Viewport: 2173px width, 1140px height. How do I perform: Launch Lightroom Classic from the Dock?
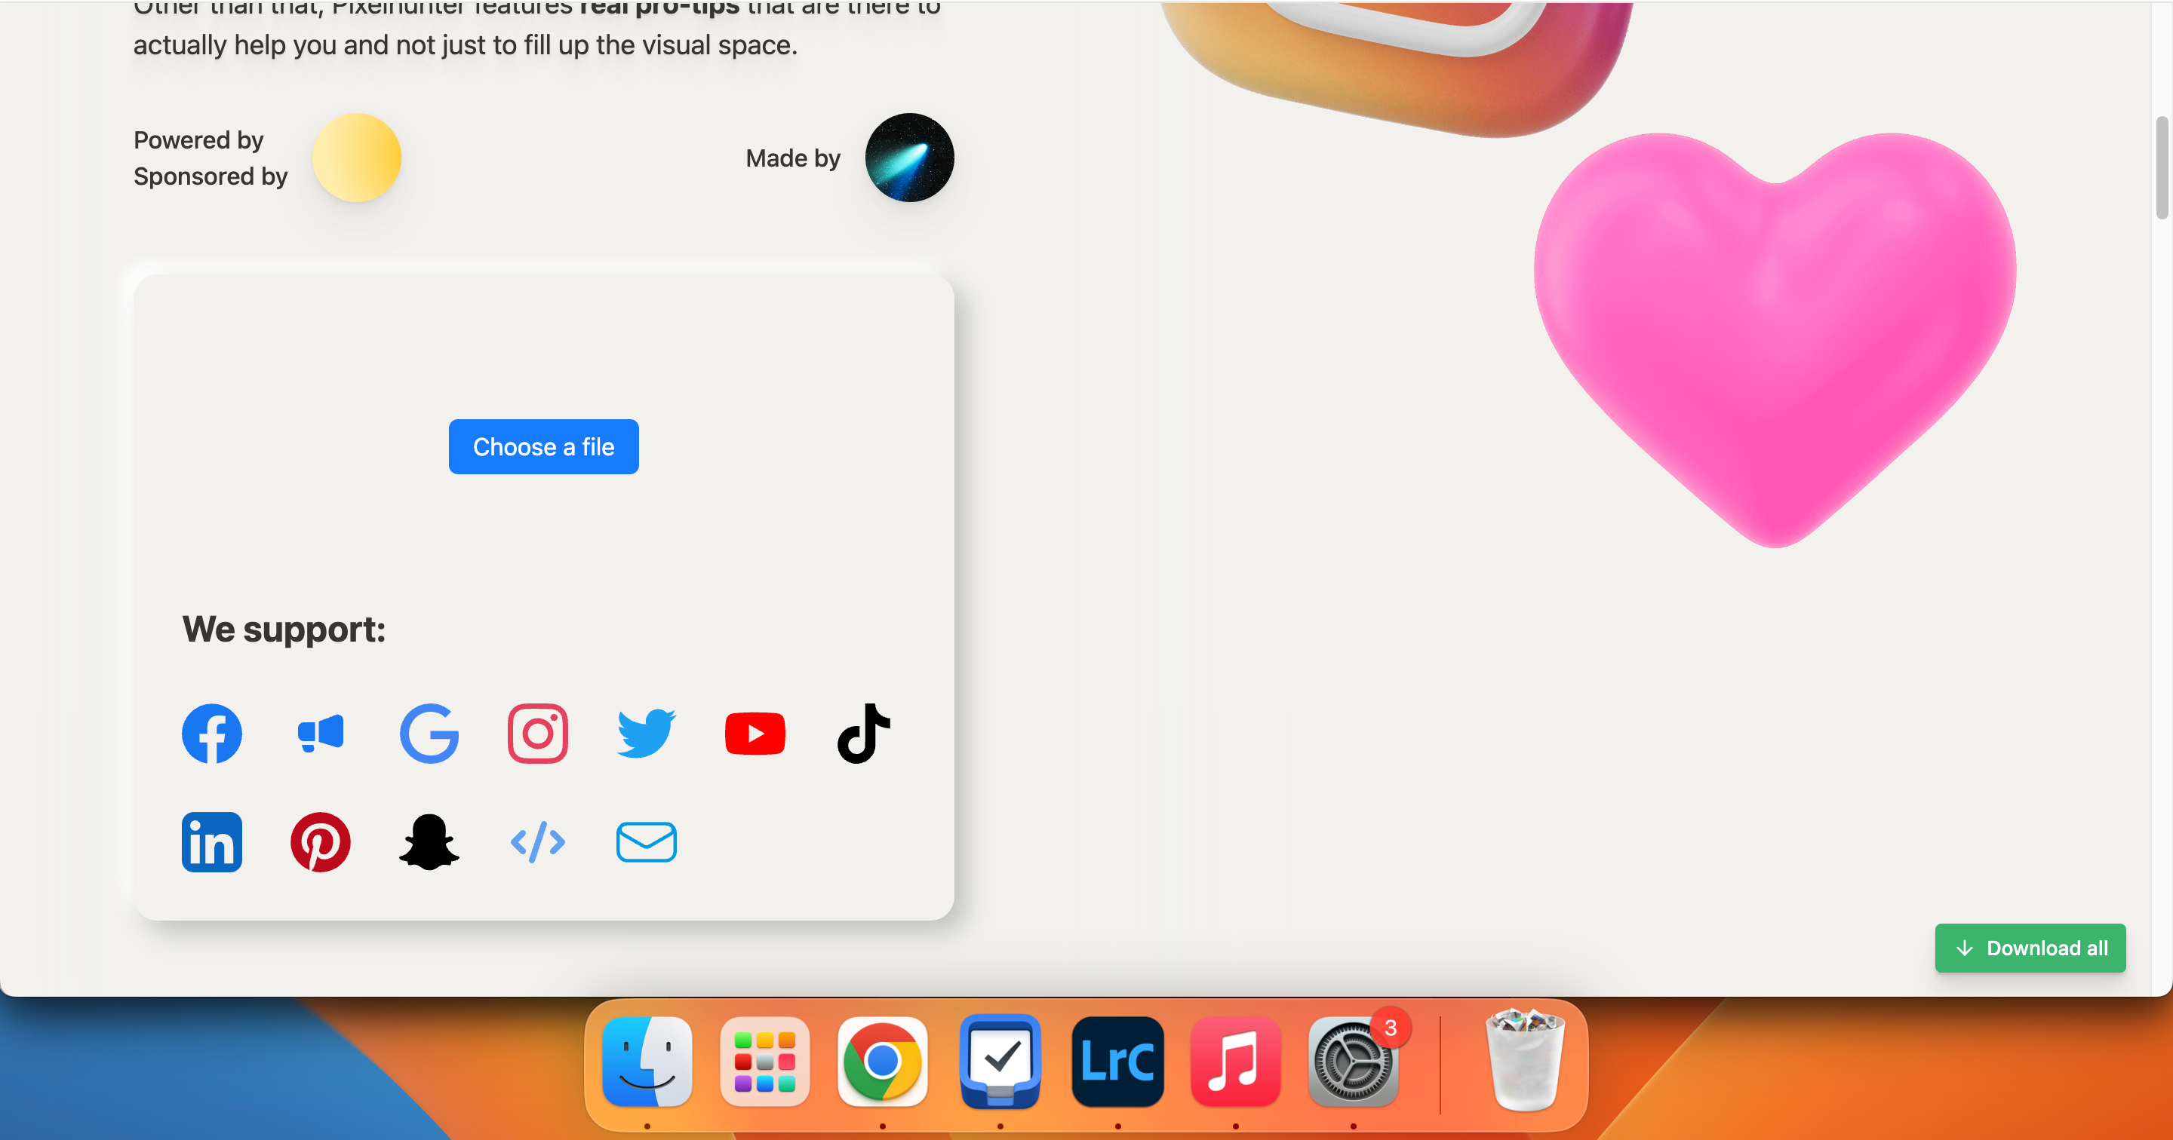(1117, 1062)
